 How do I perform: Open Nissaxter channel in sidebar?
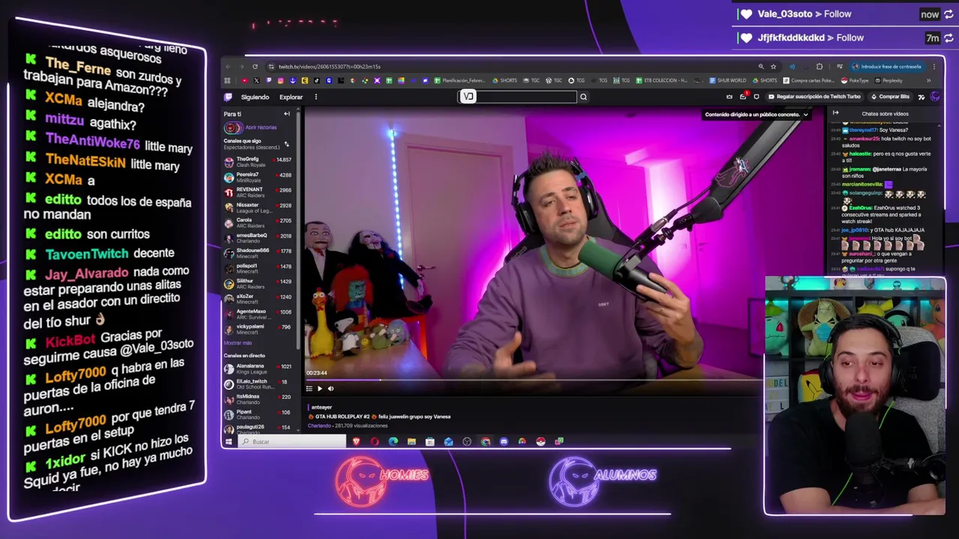(x=258, y=207)
